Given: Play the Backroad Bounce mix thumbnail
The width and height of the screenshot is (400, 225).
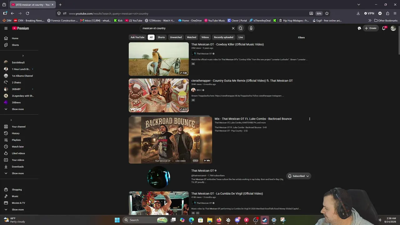Looking at the screenshot, I should [170, 140].
